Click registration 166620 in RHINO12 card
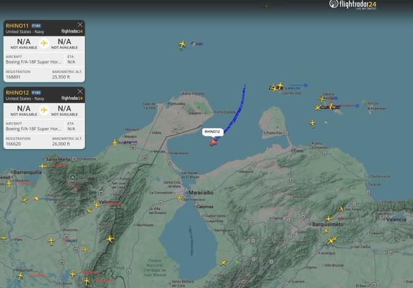This screenshot has height=288, width=413. [14, 143]
